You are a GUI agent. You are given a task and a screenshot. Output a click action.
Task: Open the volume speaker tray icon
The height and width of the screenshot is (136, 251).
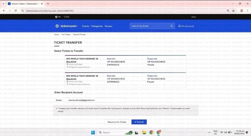[x=225, y=132]
